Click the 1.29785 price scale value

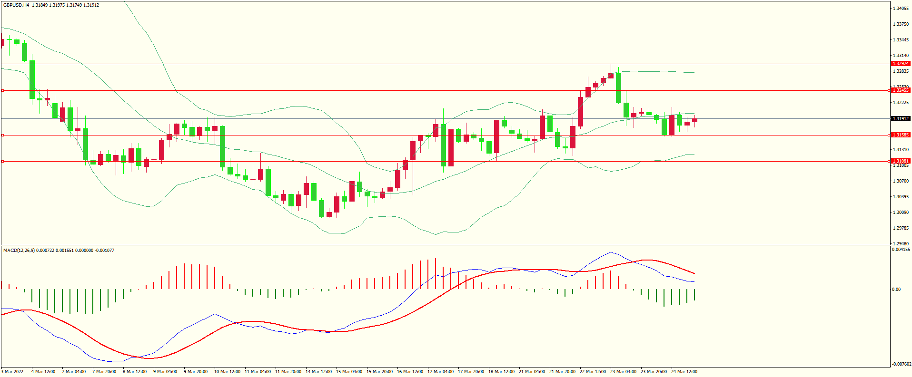901,228
